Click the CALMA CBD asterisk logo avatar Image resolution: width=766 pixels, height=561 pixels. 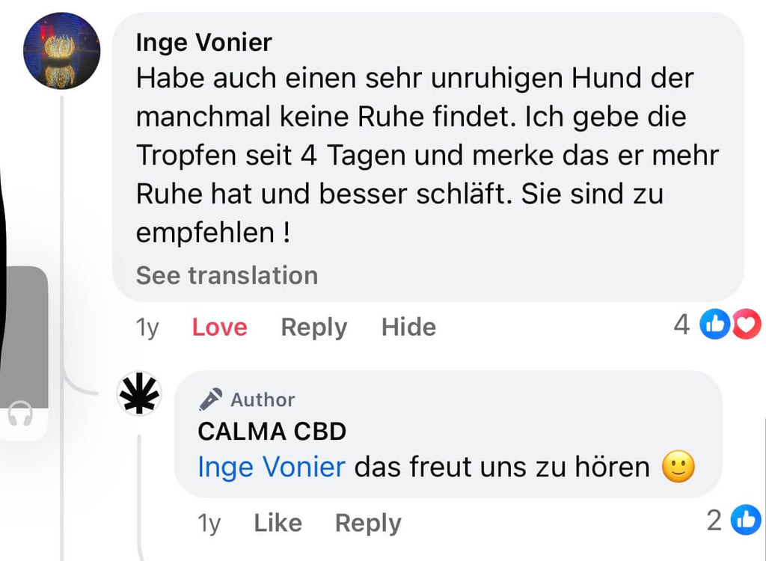(140, 393)
